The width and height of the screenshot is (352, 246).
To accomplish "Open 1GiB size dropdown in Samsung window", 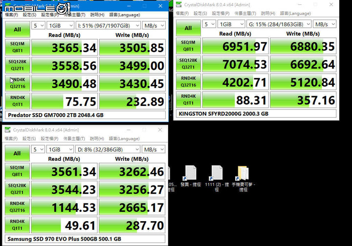I will coord(60,149).
